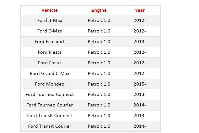Click the Vehicle column header
The height and width of the screenshot is (133, 199).
(x=50, y=10)
